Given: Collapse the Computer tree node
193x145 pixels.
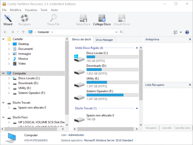Looking at the screenshot, I should [x=3, y=73].
